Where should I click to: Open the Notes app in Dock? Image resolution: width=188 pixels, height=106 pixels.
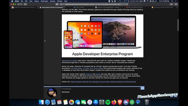coord(66,102)
